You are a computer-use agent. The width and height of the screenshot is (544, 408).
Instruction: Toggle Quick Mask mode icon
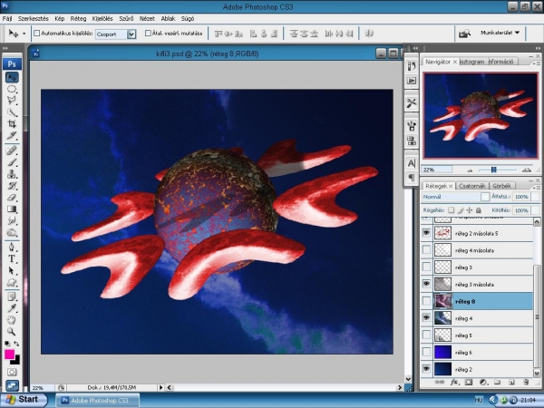tap(12, 373)
